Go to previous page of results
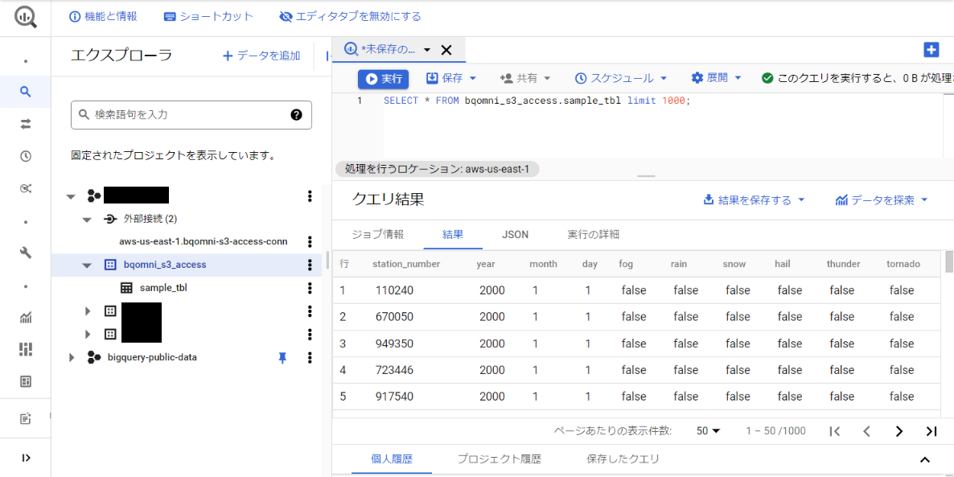 (x=867, y=431)
